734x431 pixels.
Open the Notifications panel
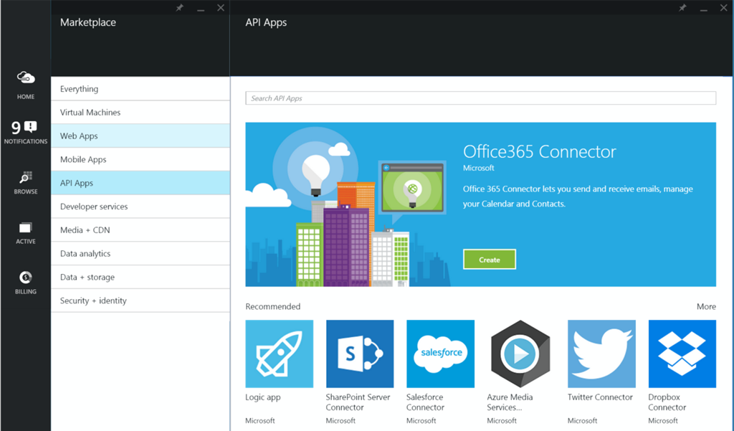click(x=26, y=132)
